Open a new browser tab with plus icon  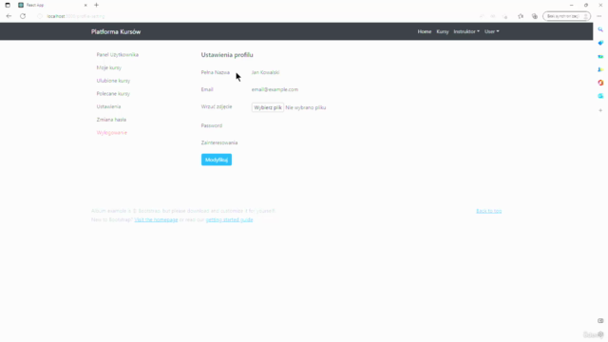(x=97, y=5)
